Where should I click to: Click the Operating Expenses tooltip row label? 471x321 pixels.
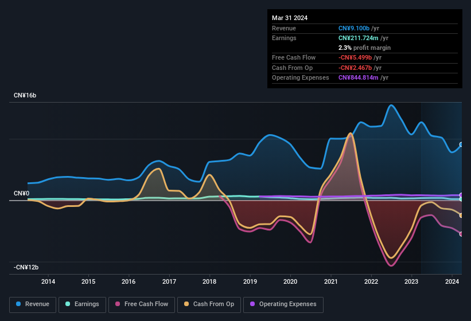301,78
